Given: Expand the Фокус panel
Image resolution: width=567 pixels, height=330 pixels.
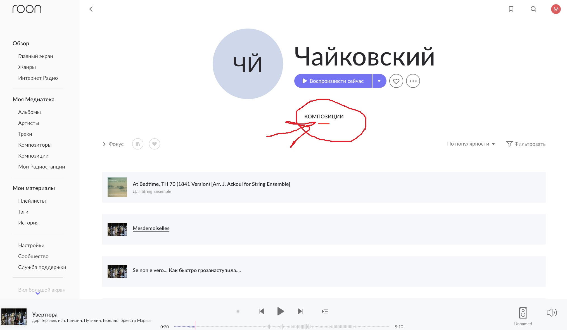Looking at the screenshot, I should point(113,144).
